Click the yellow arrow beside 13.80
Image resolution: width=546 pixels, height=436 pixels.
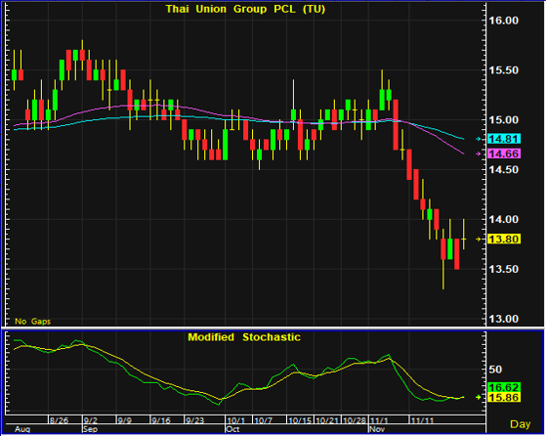click(x=479, y=240)
